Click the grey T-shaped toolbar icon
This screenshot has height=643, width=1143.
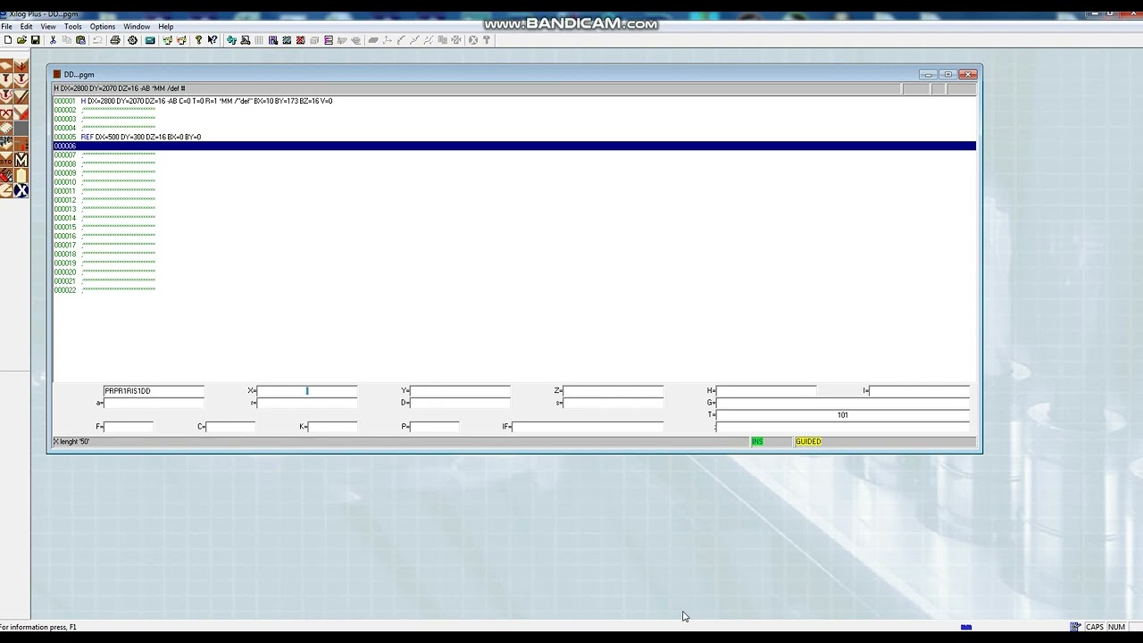[x=487, y=40]
